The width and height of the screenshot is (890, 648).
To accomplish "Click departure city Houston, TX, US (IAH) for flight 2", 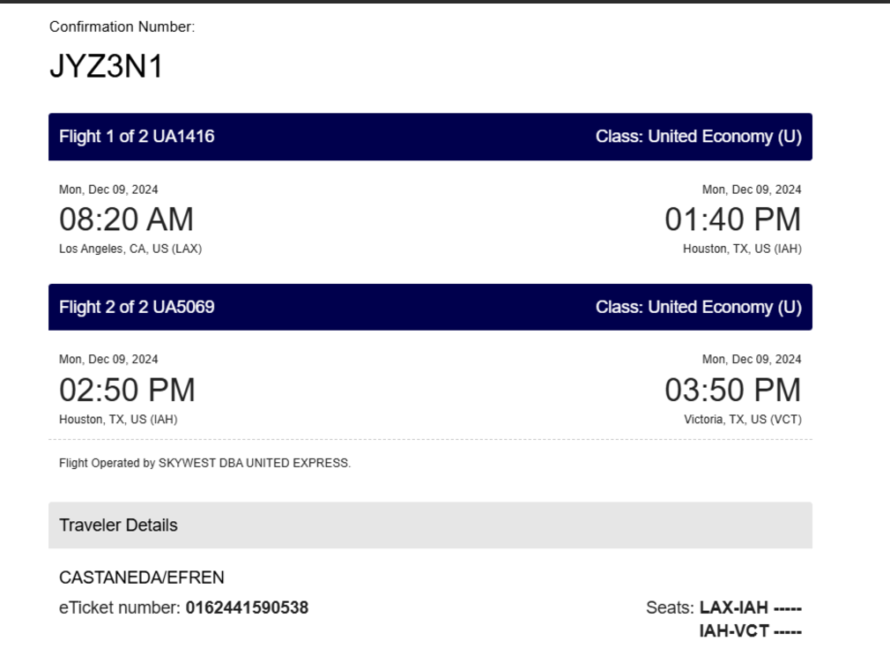I will (118, 419).
